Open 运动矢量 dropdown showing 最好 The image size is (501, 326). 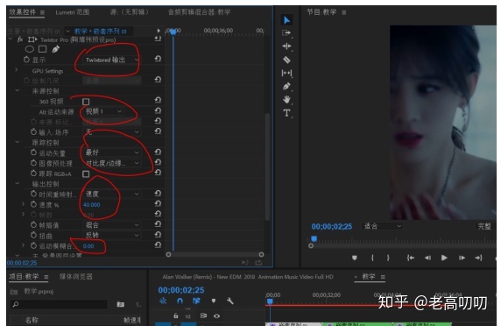coord(111,152)
